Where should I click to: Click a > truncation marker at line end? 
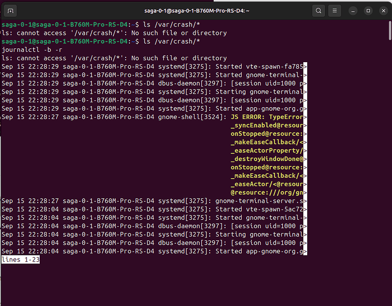click(x=305, y=66)
